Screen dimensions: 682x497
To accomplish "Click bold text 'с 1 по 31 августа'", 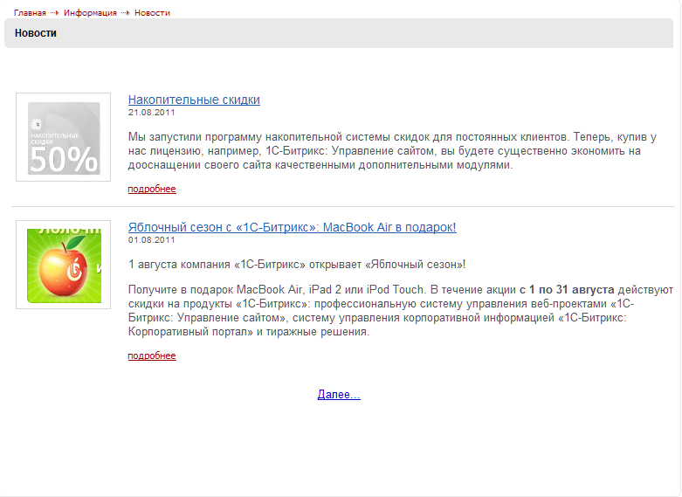I will 567,290.
